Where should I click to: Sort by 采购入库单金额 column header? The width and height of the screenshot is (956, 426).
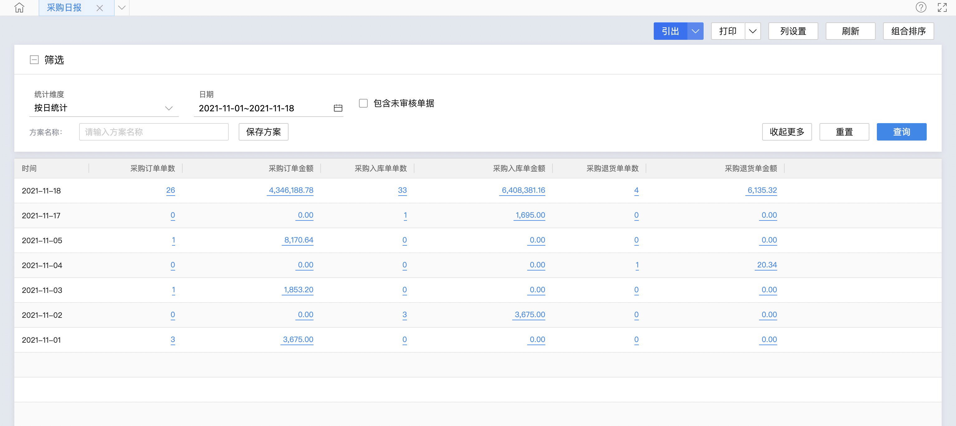[519, 169]
